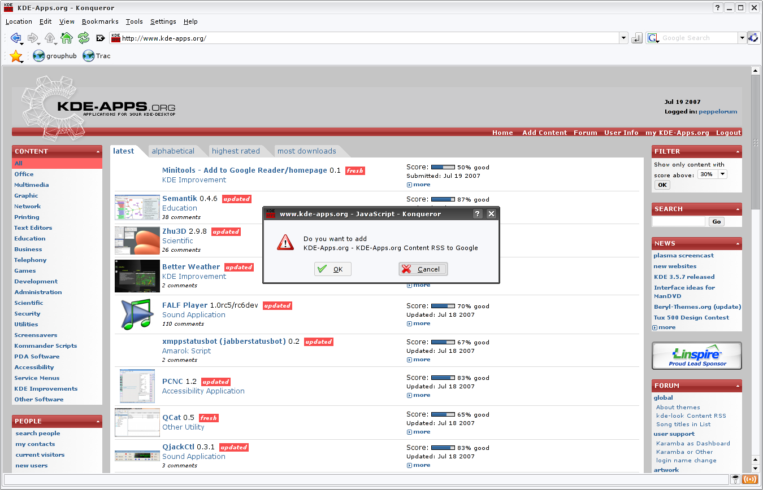The image size is (763, 490).
Task: Open the Bookmarks menu
Action: (x=100, y=21)
